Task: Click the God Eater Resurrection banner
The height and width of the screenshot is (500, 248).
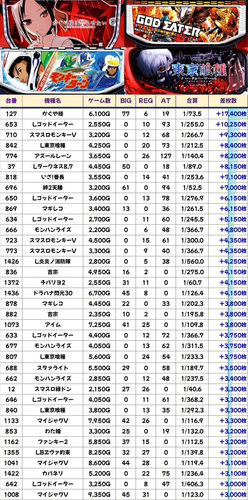Action: [186, 24]
